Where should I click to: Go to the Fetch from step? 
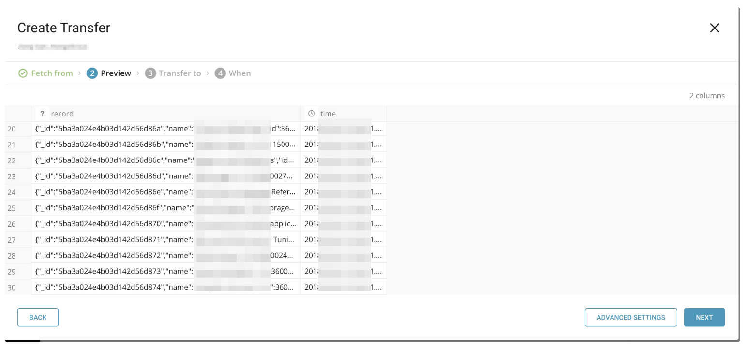[52, 73]
